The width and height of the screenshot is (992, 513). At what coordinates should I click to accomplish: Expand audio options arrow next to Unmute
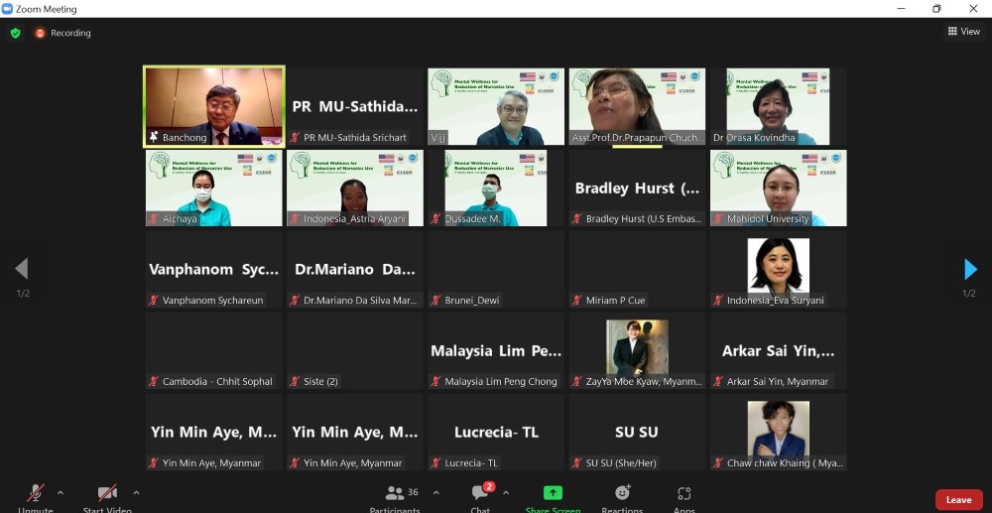(61, 492)
